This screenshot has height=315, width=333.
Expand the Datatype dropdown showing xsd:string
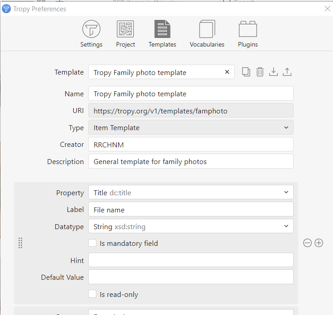click(191, 226)
